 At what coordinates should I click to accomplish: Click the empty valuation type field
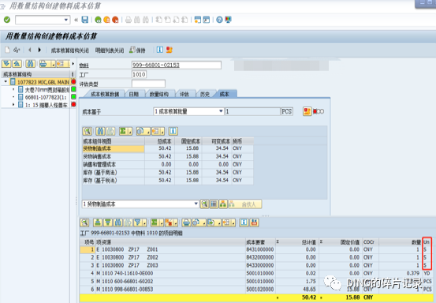click(148, 84)
